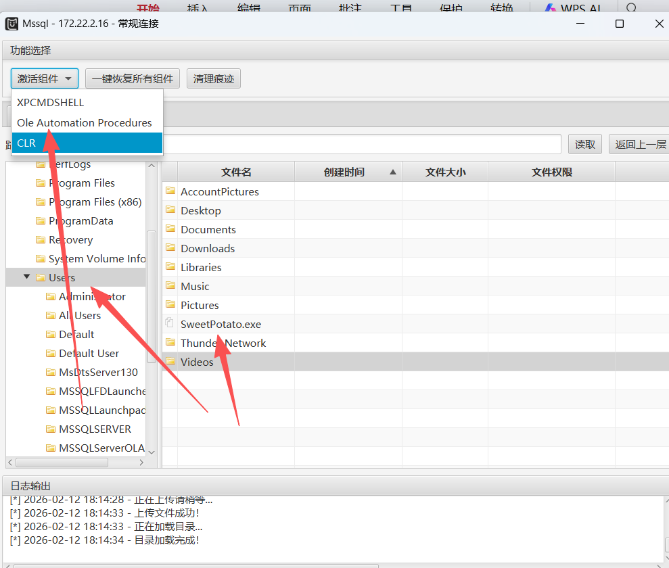Click folder icon beside Libraries row
The image size is (669, 568).
[x=170, y=266]
